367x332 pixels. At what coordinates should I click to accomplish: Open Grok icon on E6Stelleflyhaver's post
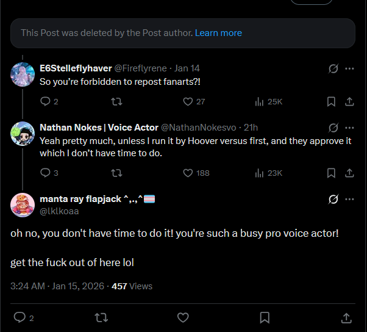(333, 68)
